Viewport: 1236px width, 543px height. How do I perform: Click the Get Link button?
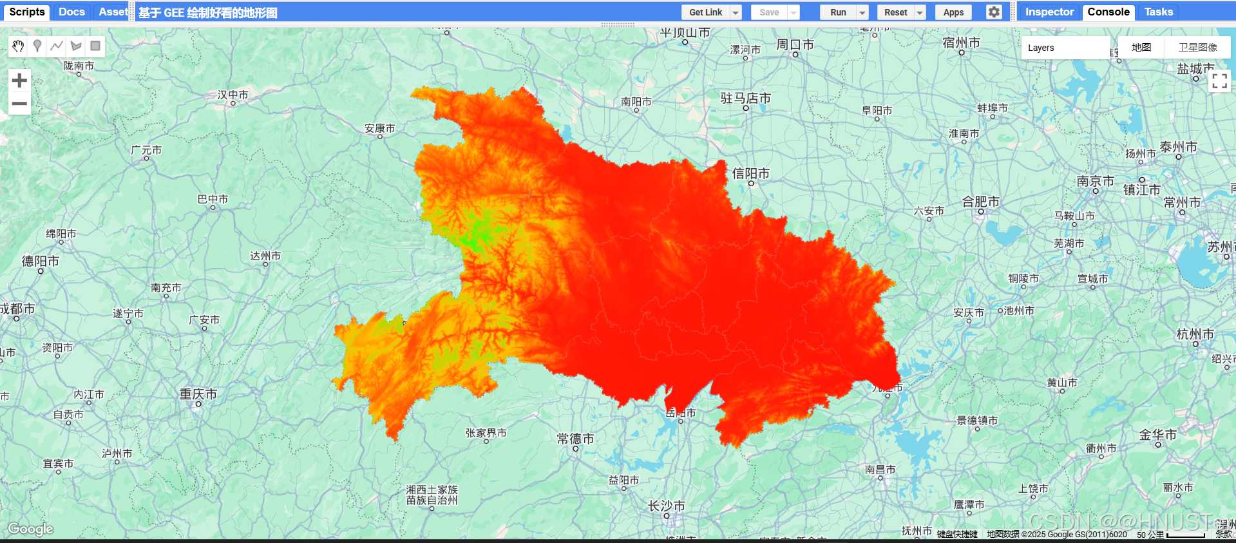point(705,12)
